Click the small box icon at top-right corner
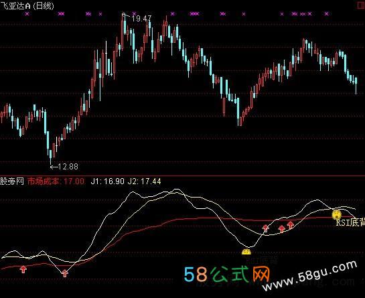The height and width of the screenshot is (298, 365). [x=361, y=5]
